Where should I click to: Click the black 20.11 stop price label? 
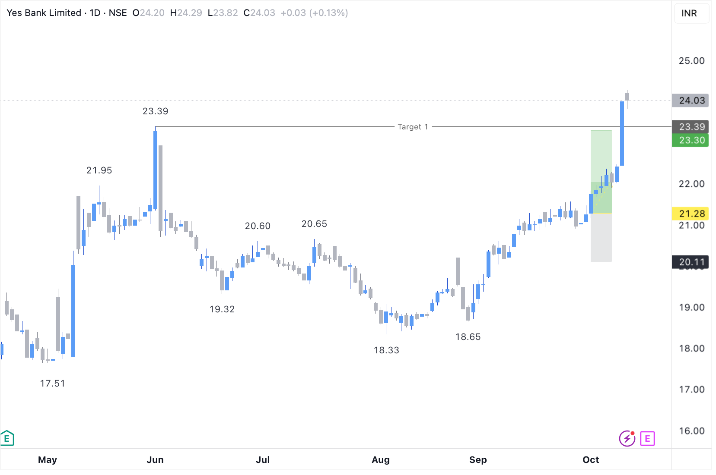tap(691, 262)
